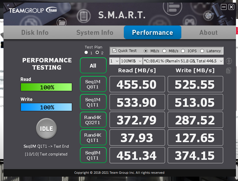Click the 287.52 write result
The height and width of the screenshot is (181, 238).
coord(195,120)
